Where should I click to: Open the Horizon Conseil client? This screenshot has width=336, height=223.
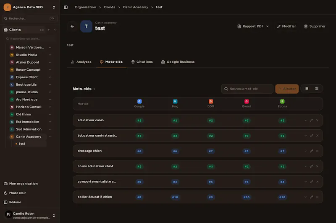[29, 107]
